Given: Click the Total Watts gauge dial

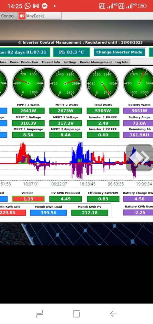Looking at the screenshot, I should [102, 83].
